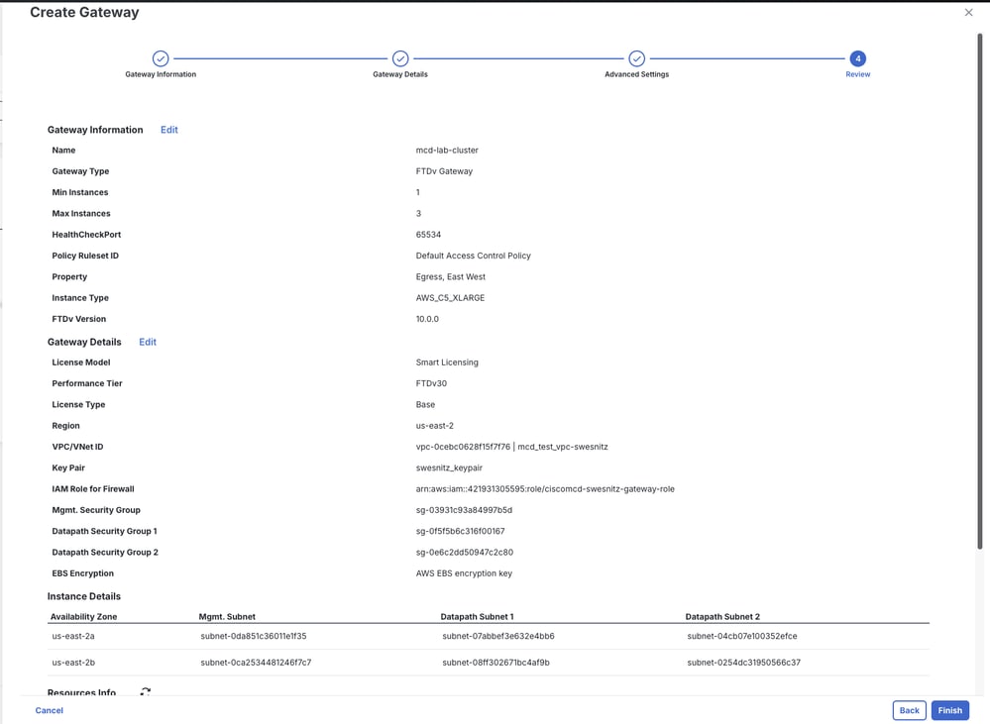Screen dimensions: 990x724
Task: Click the Advanced Settings step checkmark icon
Action: pos(636,58)
